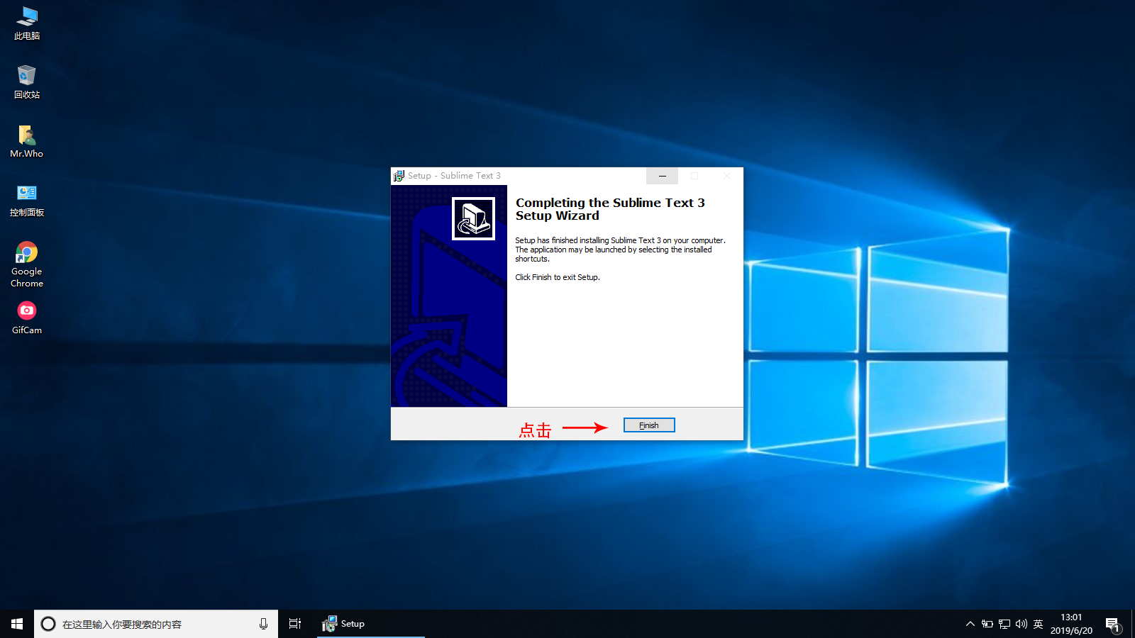1135x638 pixels.
Task: Focus the taskbar search input field
Action: pos(156,624)
